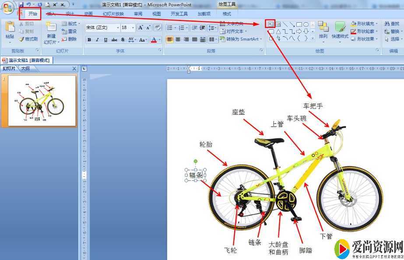
Task: Click the 快速样式 quick styles button
Action: [340, 30]
